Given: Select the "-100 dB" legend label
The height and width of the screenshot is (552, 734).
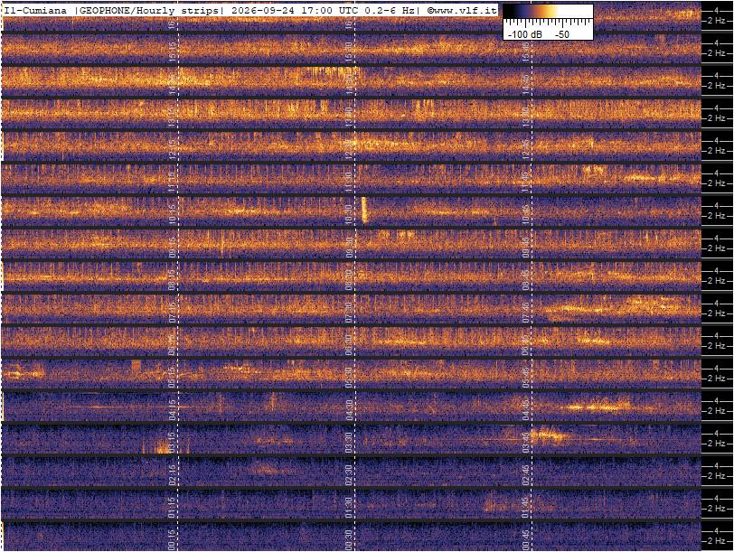Looking at the screenshot, I should coord(525,34).
